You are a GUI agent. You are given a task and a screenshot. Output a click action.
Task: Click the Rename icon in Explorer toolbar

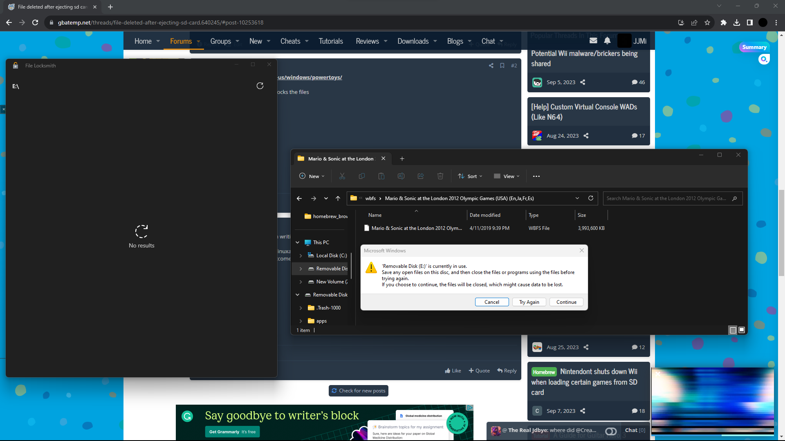(401, 176)
